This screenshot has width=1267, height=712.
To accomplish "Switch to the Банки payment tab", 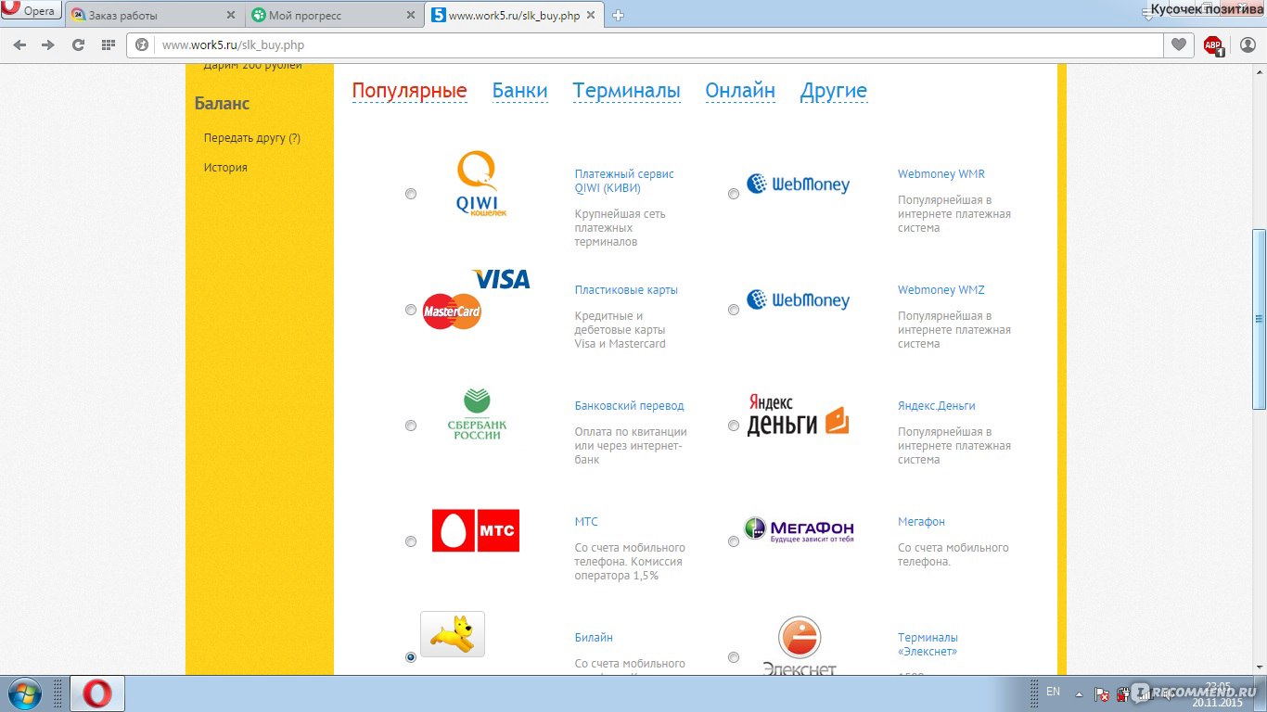I will [519, 91].
